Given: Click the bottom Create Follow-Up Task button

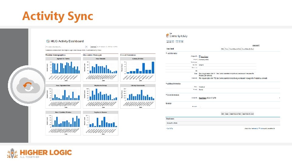Looking at the screenshot, I should click(x=235, y=114).
